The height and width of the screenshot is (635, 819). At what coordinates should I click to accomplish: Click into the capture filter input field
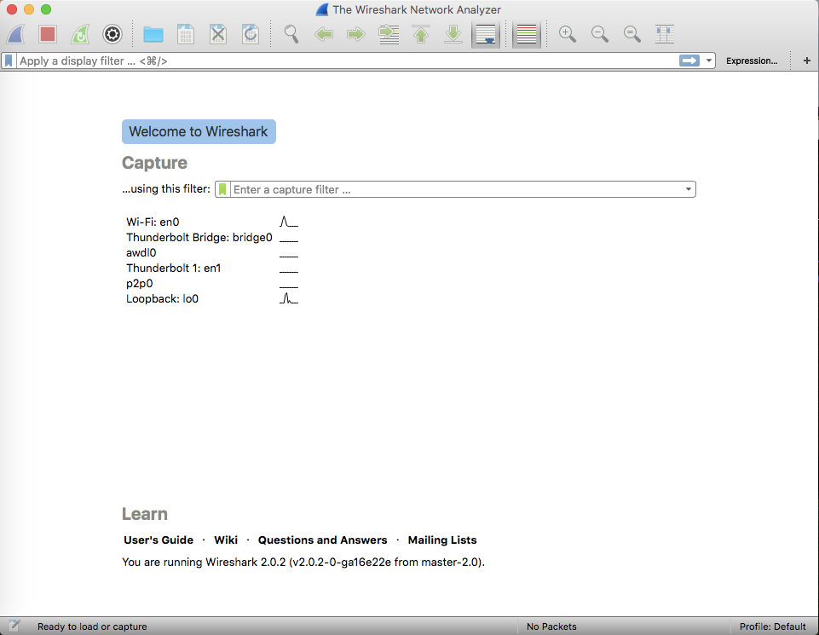(x=456, y=189)
